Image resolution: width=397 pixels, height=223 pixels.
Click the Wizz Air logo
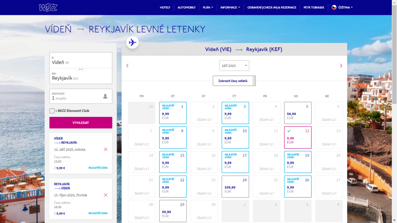point(48,7)
